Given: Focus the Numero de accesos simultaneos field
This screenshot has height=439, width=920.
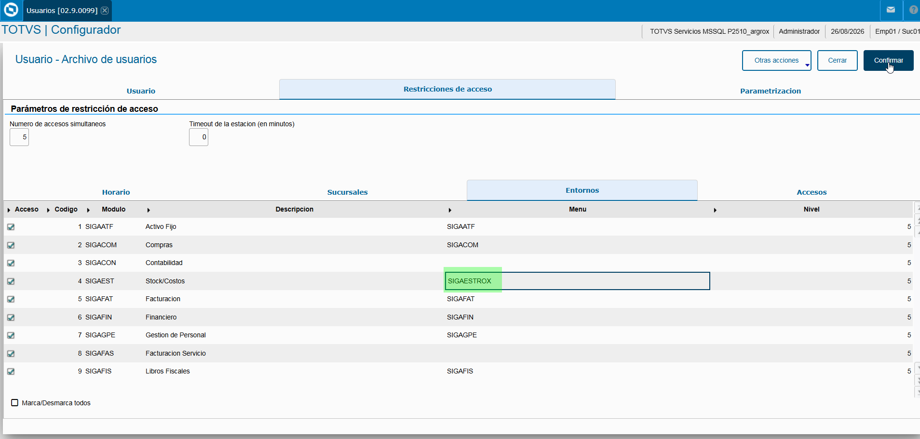Looking at the screenshot, I should tap(19, 137).
